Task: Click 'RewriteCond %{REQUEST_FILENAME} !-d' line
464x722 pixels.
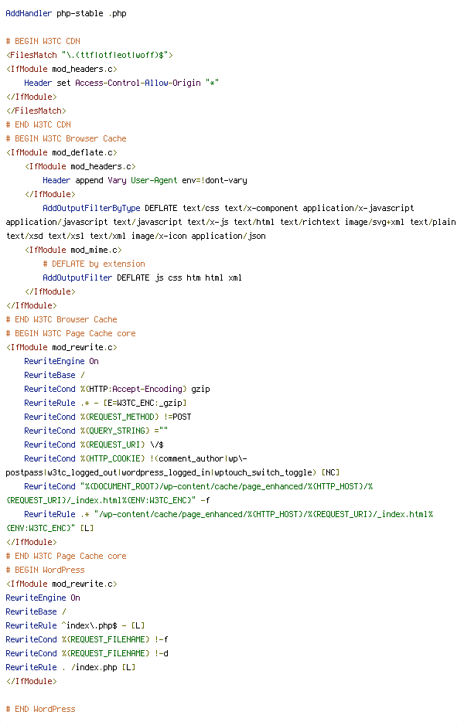Action: (x=87, y=653)
